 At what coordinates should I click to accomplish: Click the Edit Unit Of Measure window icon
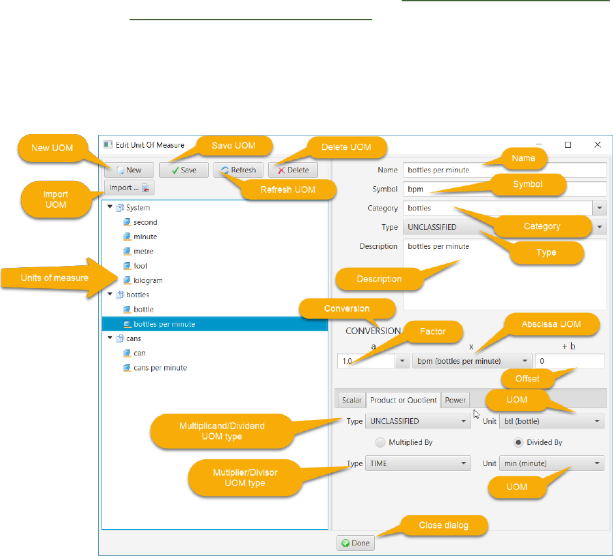pos(108,145)
